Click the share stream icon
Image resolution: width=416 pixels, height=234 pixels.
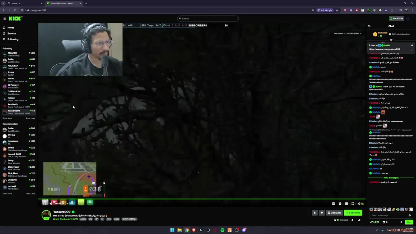pyautogui.click(x=352, y=220)
